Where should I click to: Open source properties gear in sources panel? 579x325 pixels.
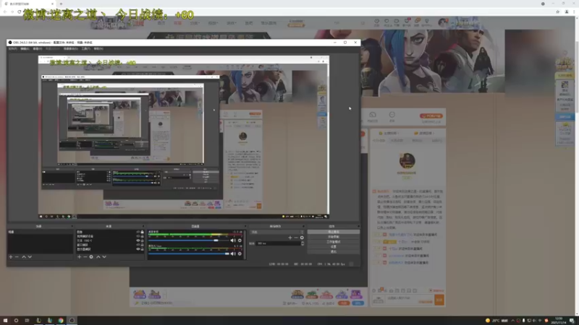91,257
